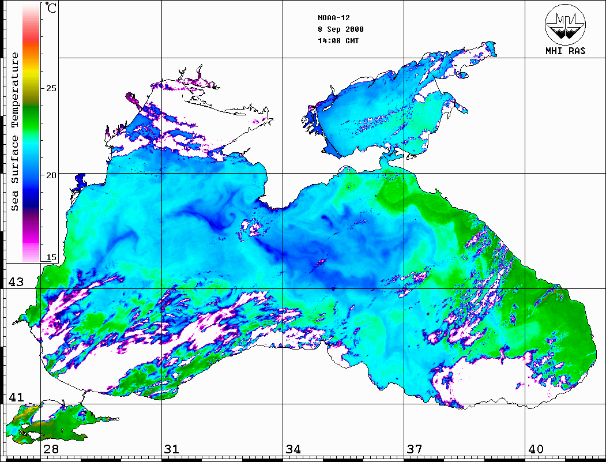Click the sea surface temperature color bar
Viewport: 606px width, 462px height.
[x=31, y=132]
